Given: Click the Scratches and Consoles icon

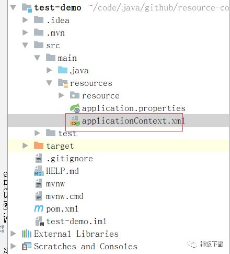Looking at the screenshot, I should [27, 246].
